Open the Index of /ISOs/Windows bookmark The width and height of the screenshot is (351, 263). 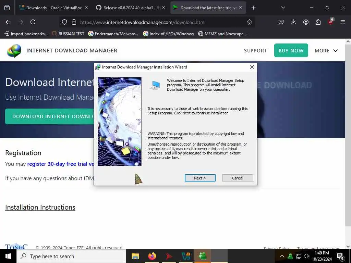[x=168, y=34]
